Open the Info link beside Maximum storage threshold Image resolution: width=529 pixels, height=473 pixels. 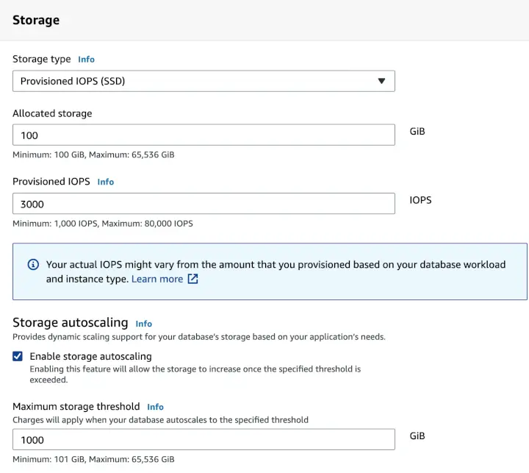point(155,407)
